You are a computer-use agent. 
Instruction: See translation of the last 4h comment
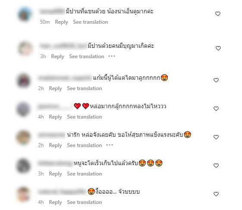pyautogui.click(x=85, y=202)
